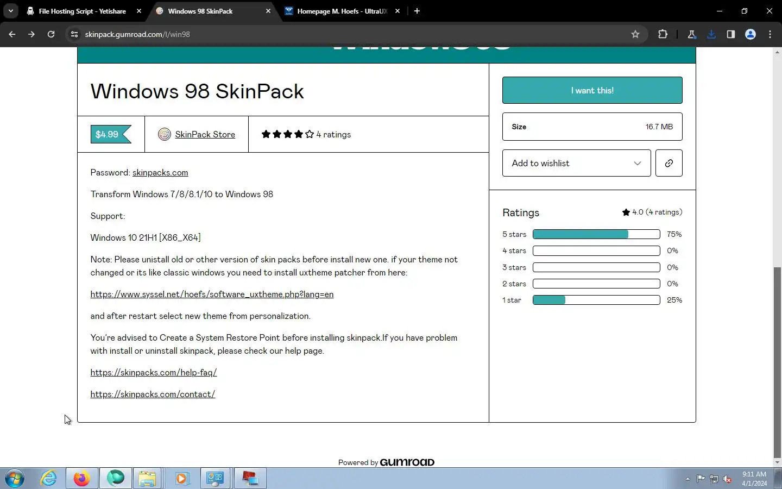Open the red taskbar application icon
Viewport: 782px width, 489px height.
pyautogui.click(x=250, y=479)
